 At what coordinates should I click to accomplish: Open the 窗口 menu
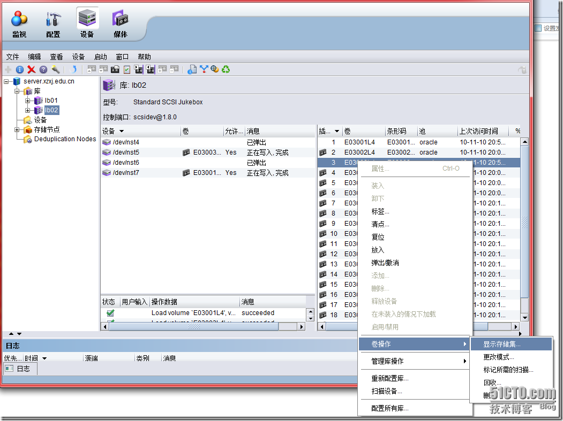click(122, 57)
